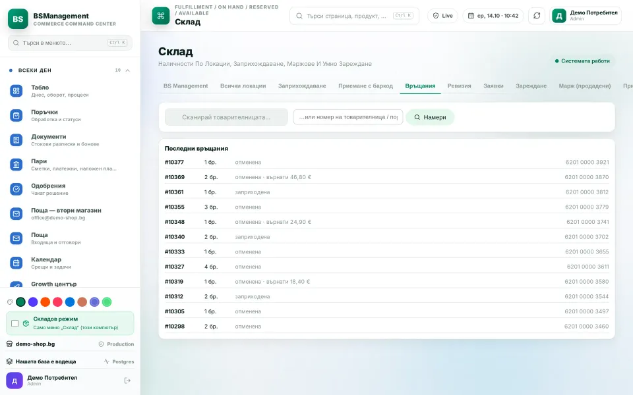Click the refresh icon in top bar
The height and width of the screenshot is (395, 633).
[537, 16]
